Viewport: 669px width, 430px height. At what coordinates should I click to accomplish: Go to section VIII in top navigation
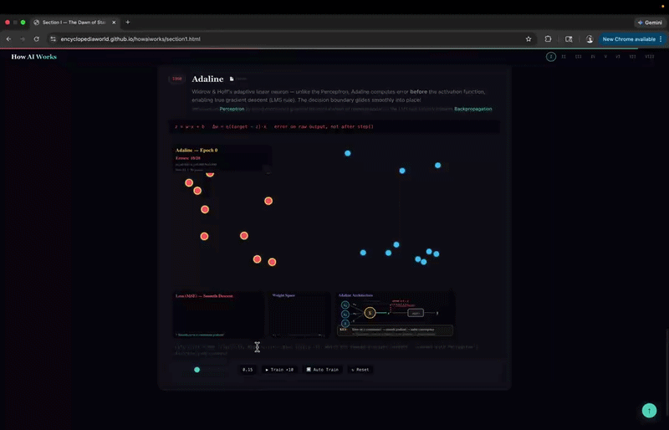click(x=650, y=57)
